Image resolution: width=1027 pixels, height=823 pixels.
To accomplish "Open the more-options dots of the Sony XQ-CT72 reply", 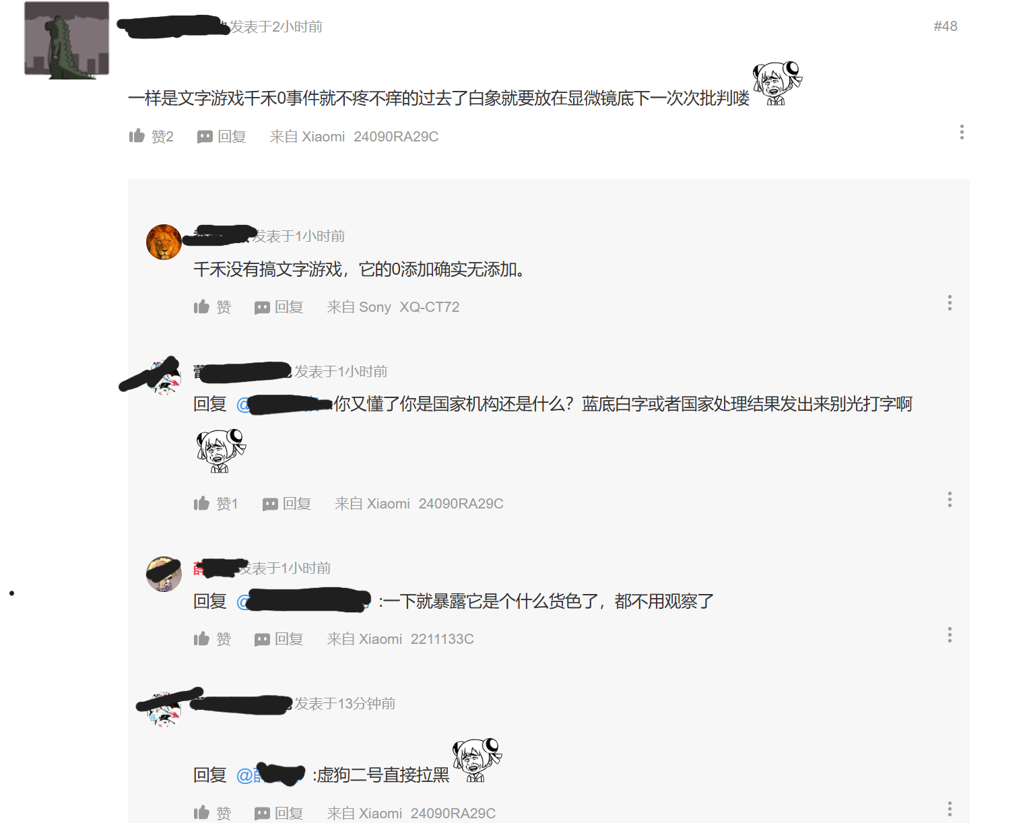I will 950,302.
